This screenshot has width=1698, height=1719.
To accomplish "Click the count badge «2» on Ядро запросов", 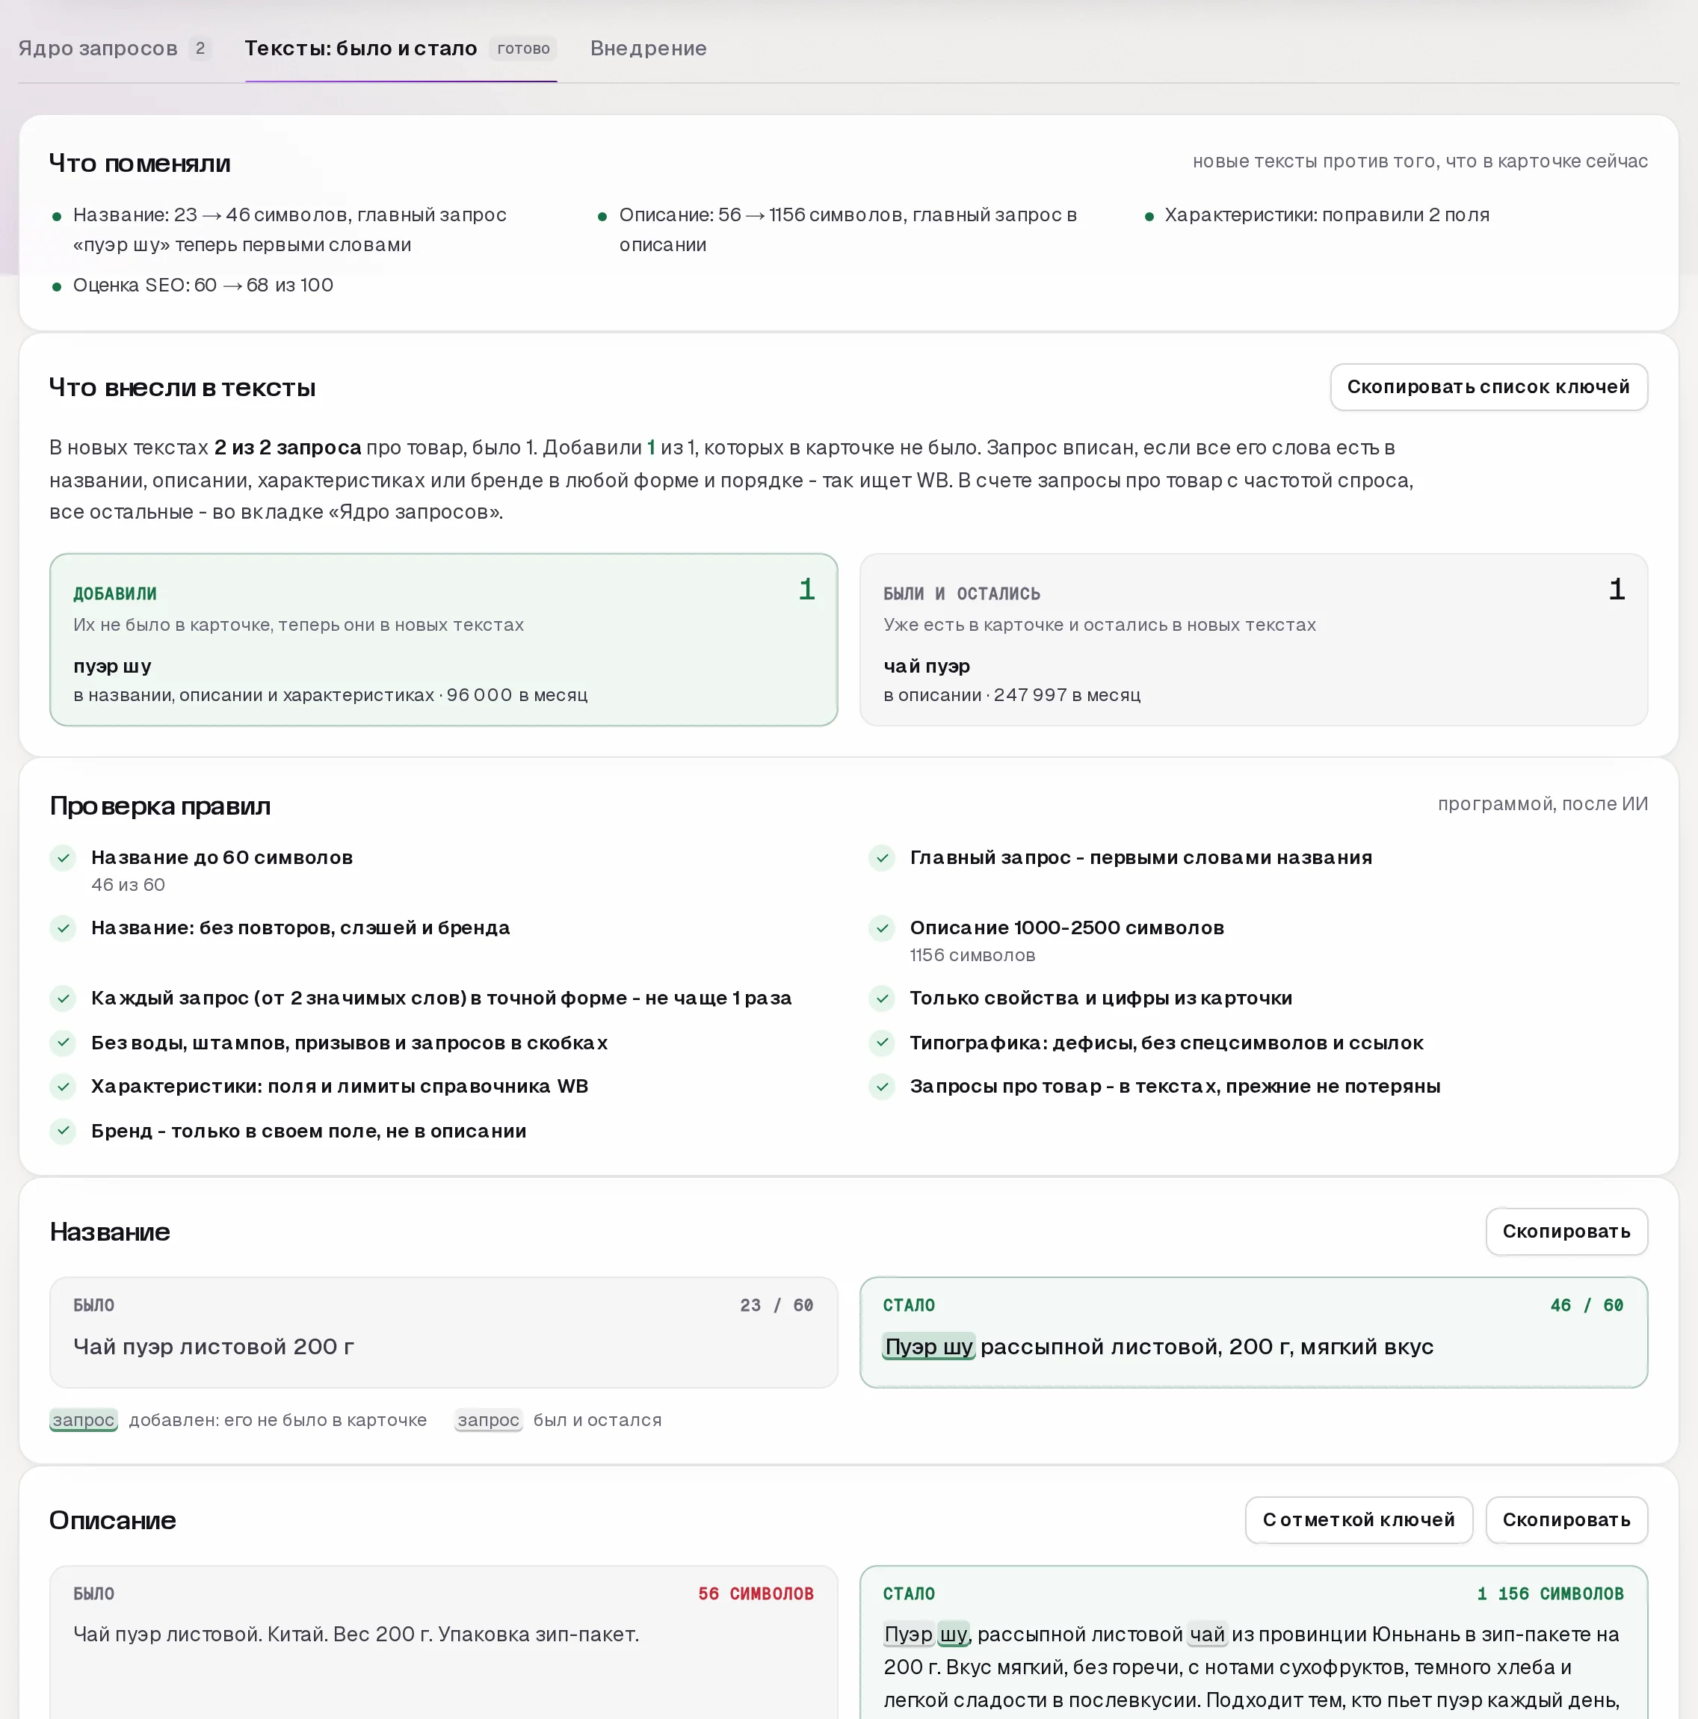I will (x=200, y=48).
